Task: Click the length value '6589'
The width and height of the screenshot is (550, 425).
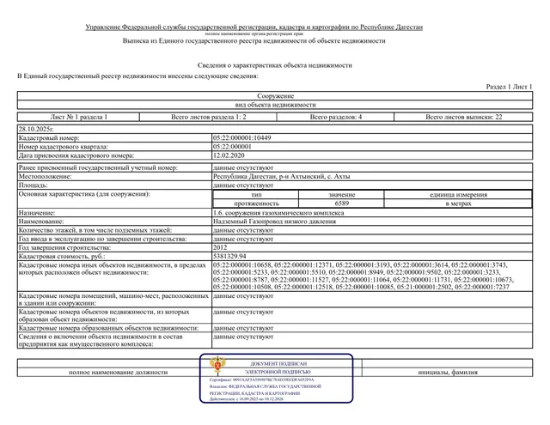Action: [342, 203]
